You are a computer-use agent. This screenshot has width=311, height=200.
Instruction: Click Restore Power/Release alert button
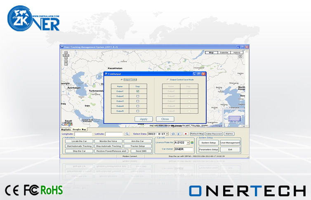(x=111, y=151)
